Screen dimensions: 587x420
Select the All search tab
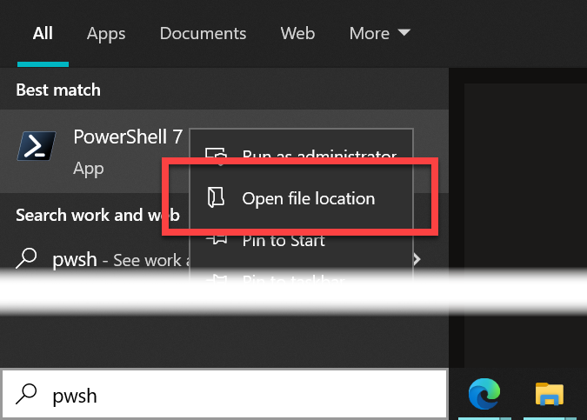[x=43, y=34]
